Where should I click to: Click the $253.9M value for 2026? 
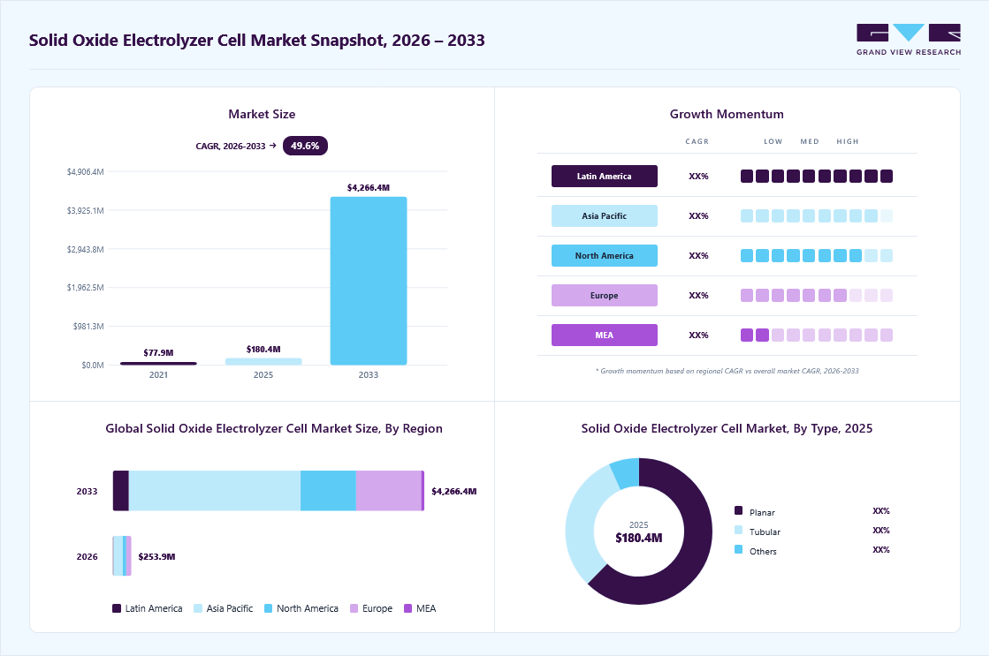[x=156, y=556]
